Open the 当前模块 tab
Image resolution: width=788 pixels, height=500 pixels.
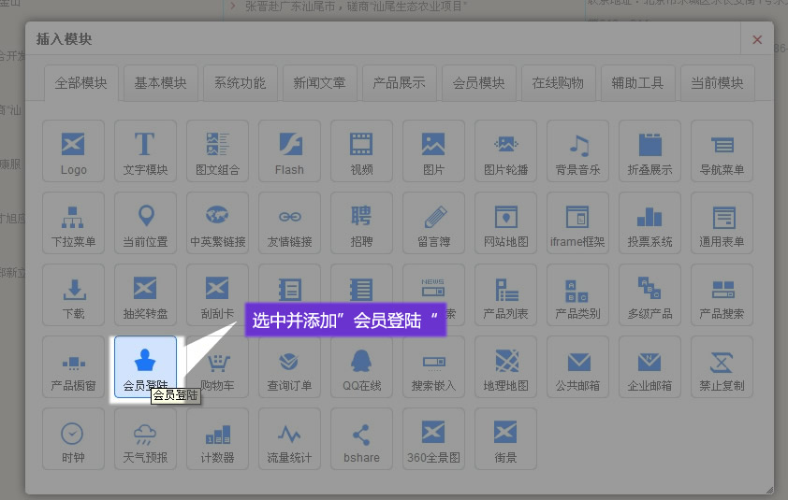[717, 82]
